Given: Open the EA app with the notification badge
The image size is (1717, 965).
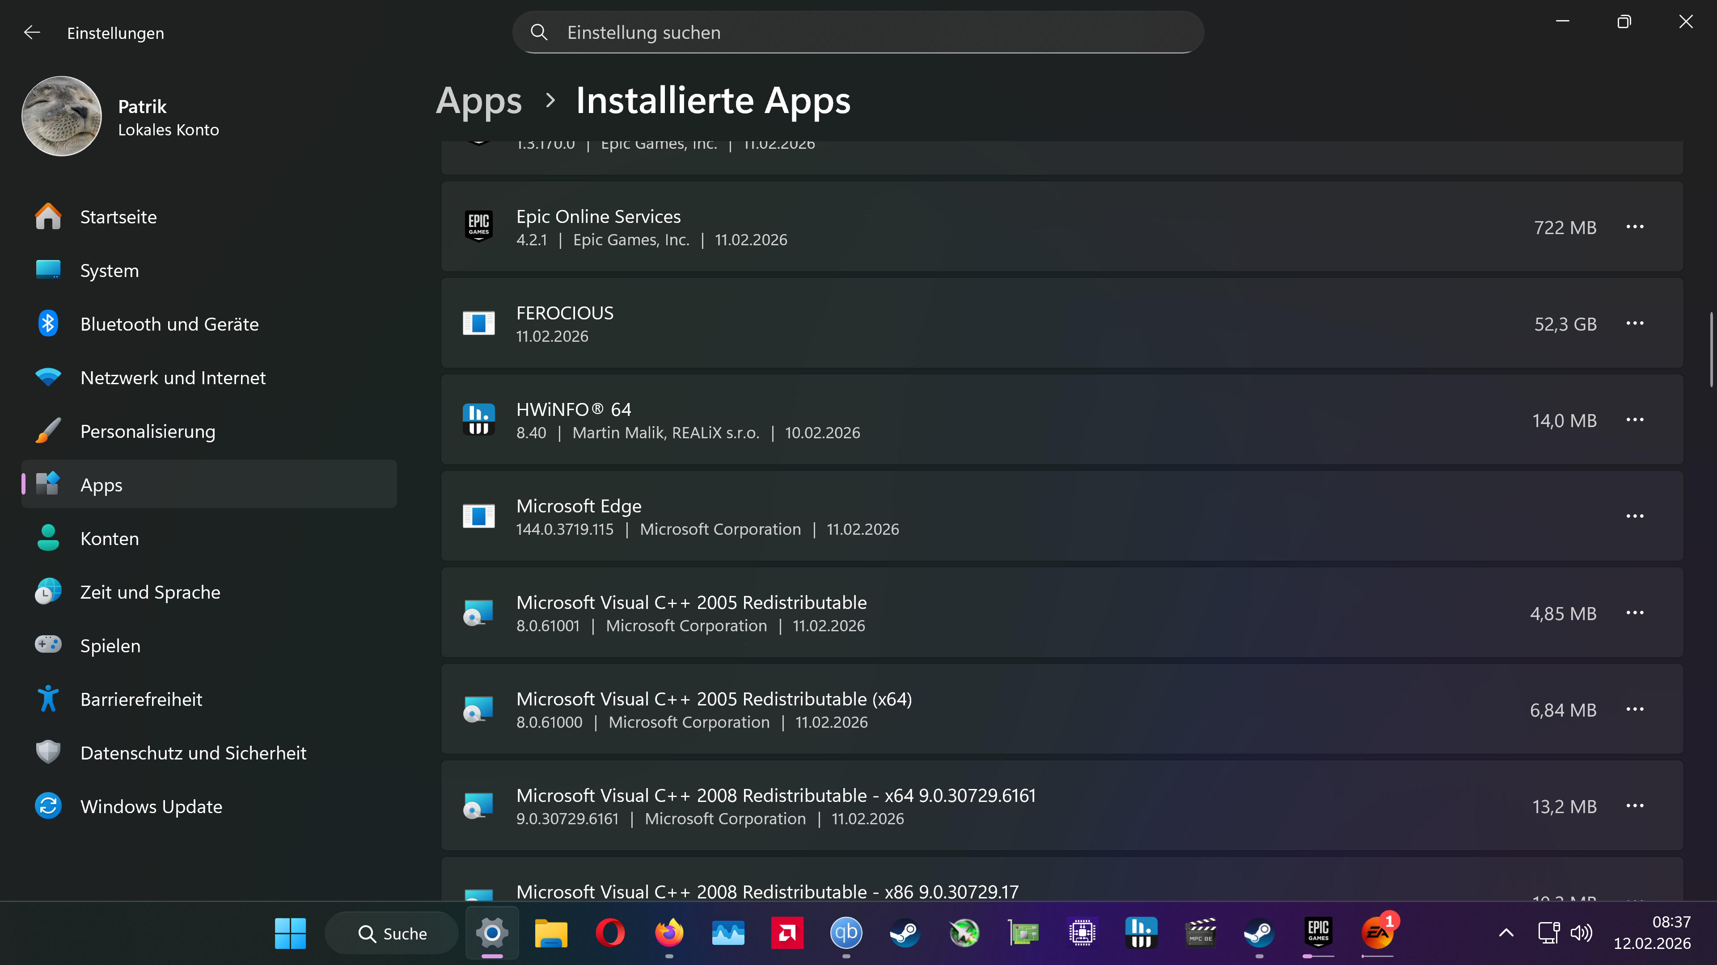Looking at the screenshot, I should point(1377,935).
